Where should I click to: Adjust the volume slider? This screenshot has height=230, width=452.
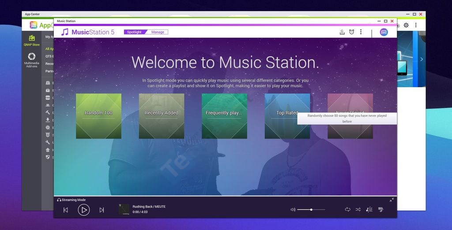311,210
